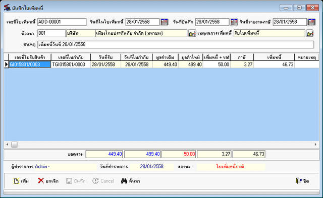Click column header วันที่รับ
This screenshot has height=198, width=323.
pos(105,57)
